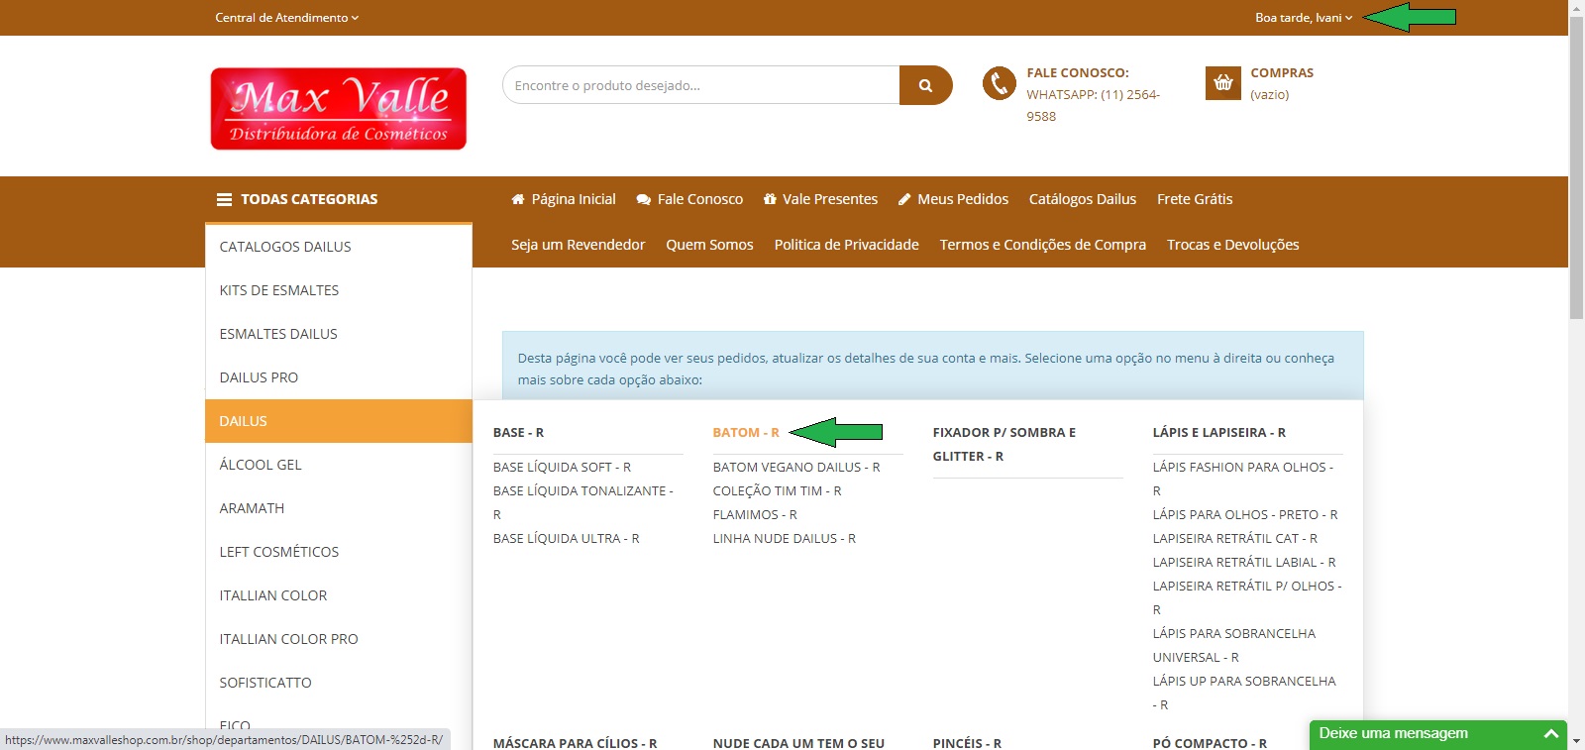Viewport: 1585px width, 750px height.
Task: Open LAPISEIRA RETRÁTIL P/ OLHOS - R
Action: 1247,597
